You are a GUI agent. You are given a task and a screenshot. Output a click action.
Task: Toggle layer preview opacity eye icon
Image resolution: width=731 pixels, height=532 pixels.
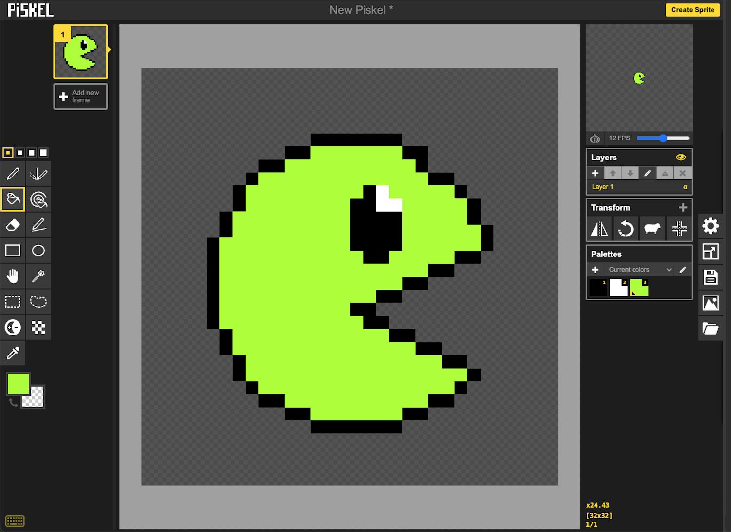coord(681,158)
